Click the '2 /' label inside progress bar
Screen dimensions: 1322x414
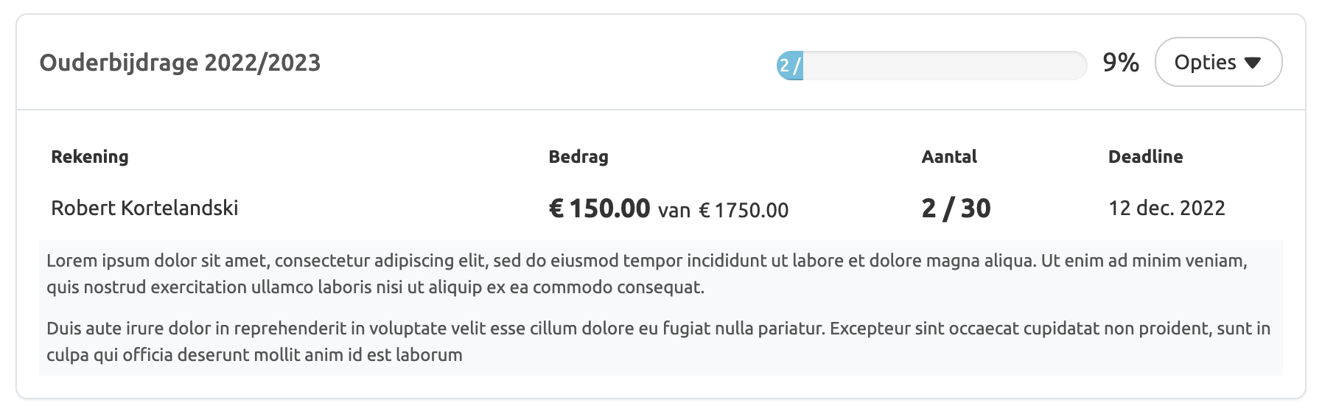pyautogui.click(x=790, y=66)
